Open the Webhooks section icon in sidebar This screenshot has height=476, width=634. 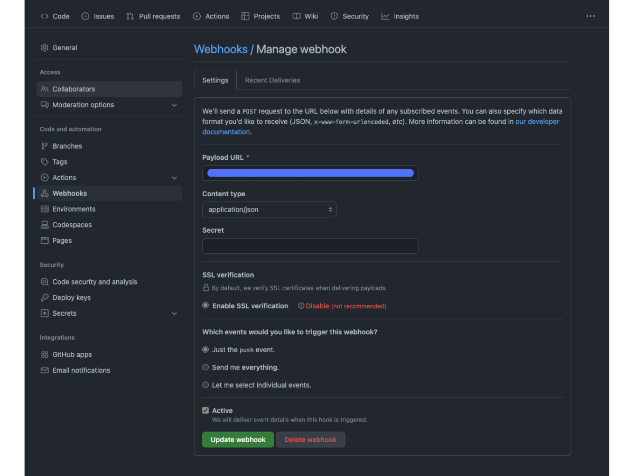pyautogui.click(x=45, y=193)
